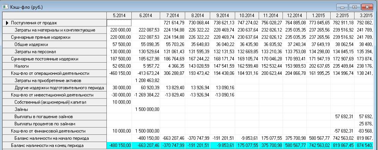
Task: Select the 7.2014 column header
Action: [x=173, y=15]
